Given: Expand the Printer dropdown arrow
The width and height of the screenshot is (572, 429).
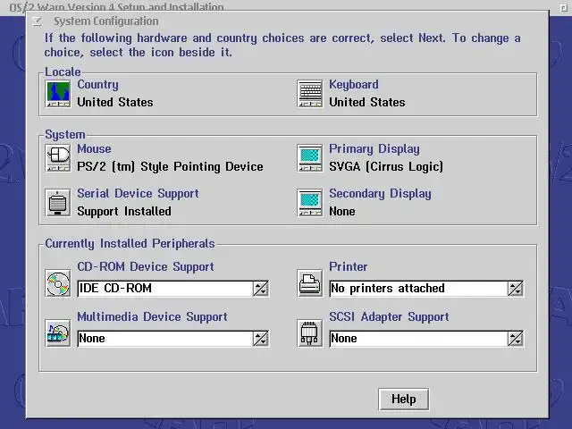Looking at the screenshot, I should coord(515,289).
